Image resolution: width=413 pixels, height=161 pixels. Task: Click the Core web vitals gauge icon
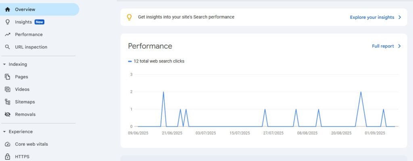[7, 144]
